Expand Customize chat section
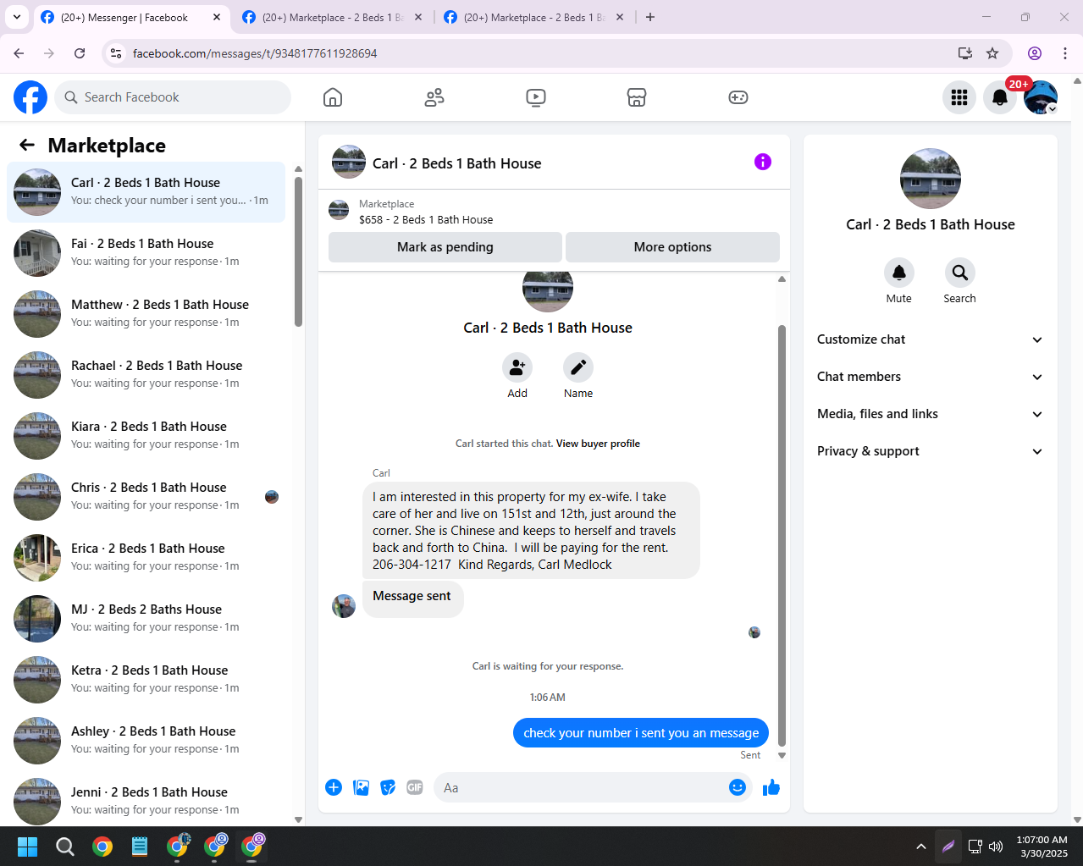Image resolution: width=1083 pixels, height=866 pixels. tap(930, 339)
